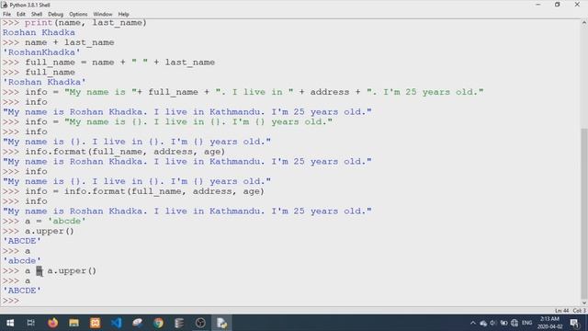Open the Window menu
This screenshot has height=331, width=588.
click(x=102, y=15)
